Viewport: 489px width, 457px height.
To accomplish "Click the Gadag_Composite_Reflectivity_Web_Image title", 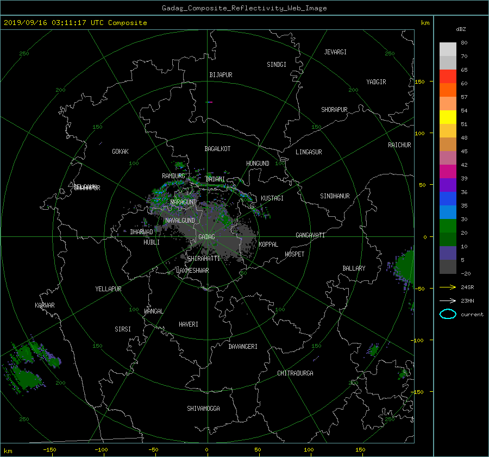I will point(244,8).
